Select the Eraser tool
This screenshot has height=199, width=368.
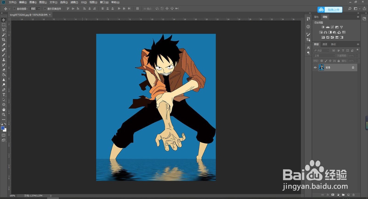click(x=4, y=70)
